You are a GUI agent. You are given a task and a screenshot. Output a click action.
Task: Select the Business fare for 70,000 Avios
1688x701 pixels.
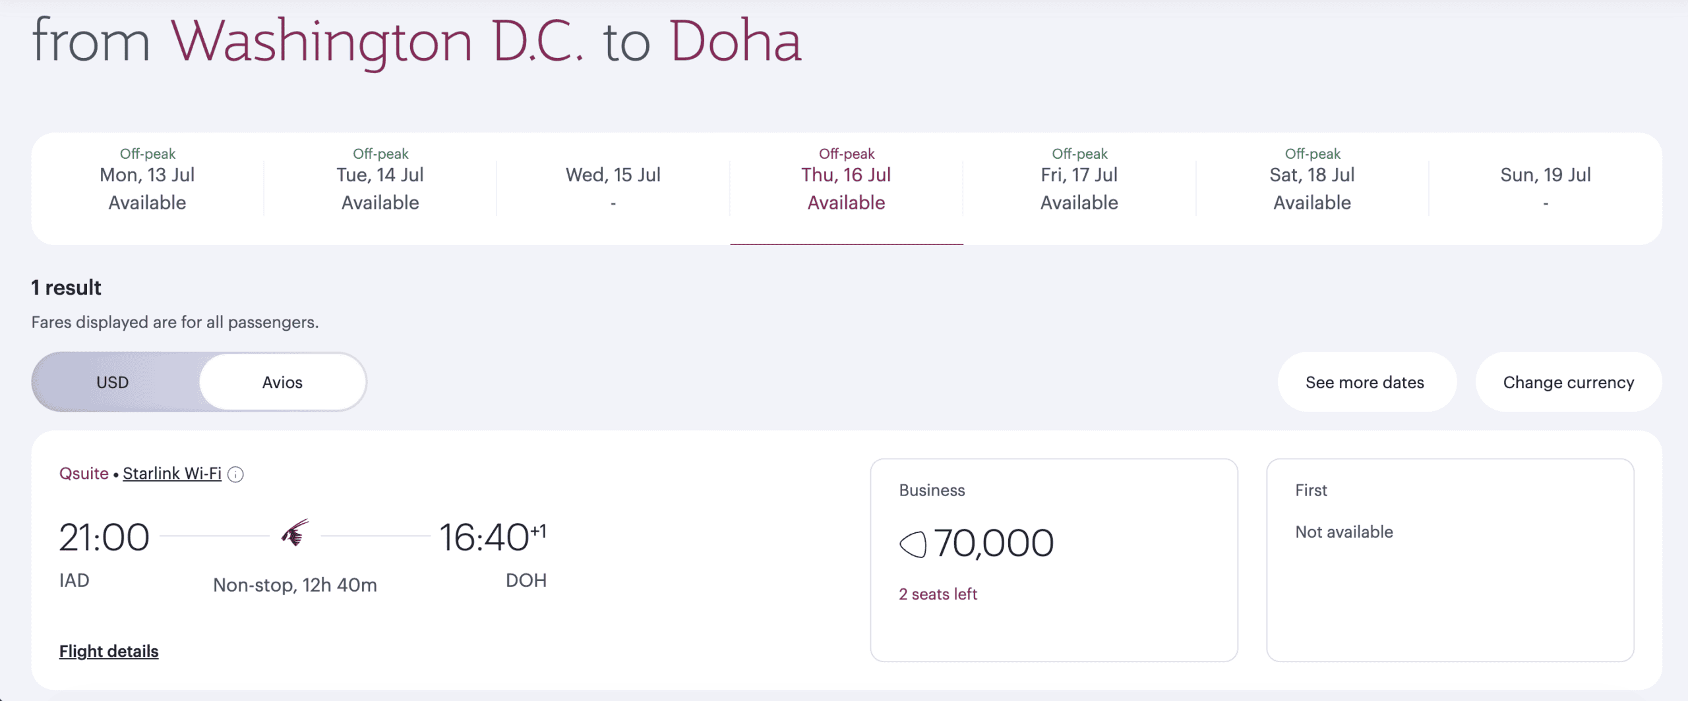(x=1054, y=560)
